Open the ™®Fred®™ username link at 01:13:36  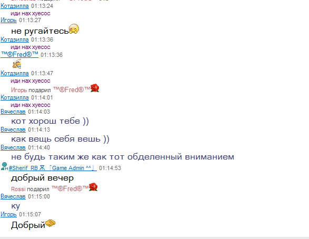[19, 55]
